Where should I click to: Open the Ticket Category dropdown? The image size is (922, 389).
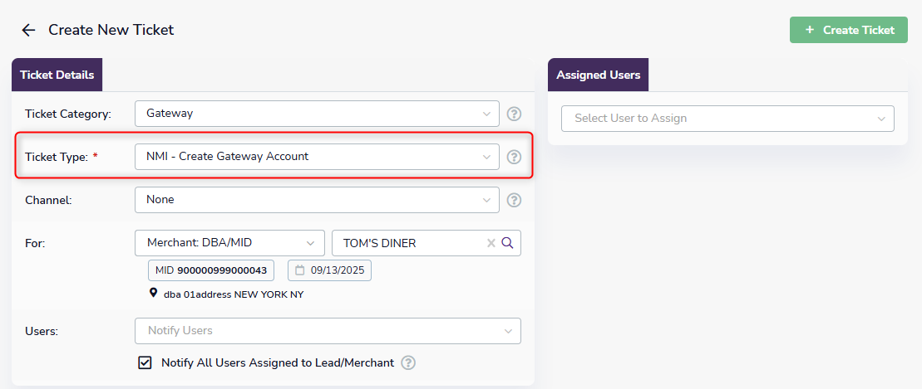coord(317,114)
